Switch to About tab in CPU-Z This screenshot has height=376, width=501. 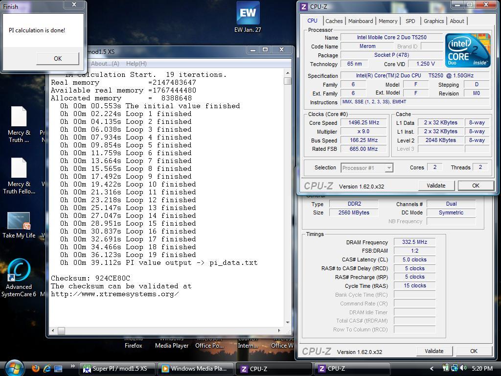click(457, 21)
